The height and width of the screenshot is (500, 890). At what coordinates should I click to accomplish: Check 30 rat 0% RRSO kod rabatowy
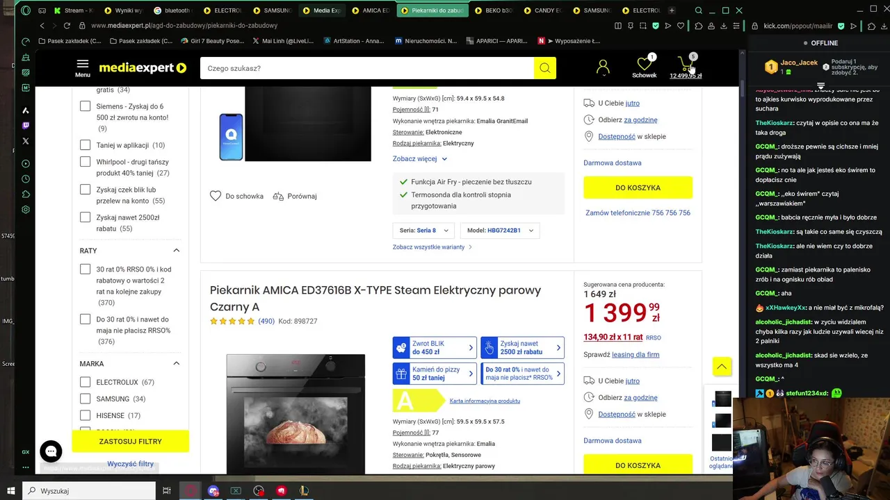(85, 269)
